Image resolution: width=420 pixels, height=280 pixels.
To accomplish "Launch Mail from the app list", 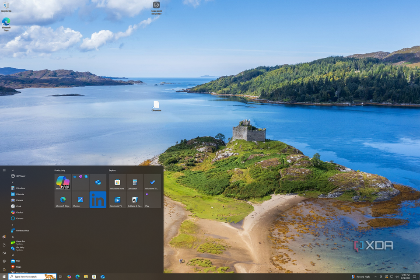I will point(16,261).
